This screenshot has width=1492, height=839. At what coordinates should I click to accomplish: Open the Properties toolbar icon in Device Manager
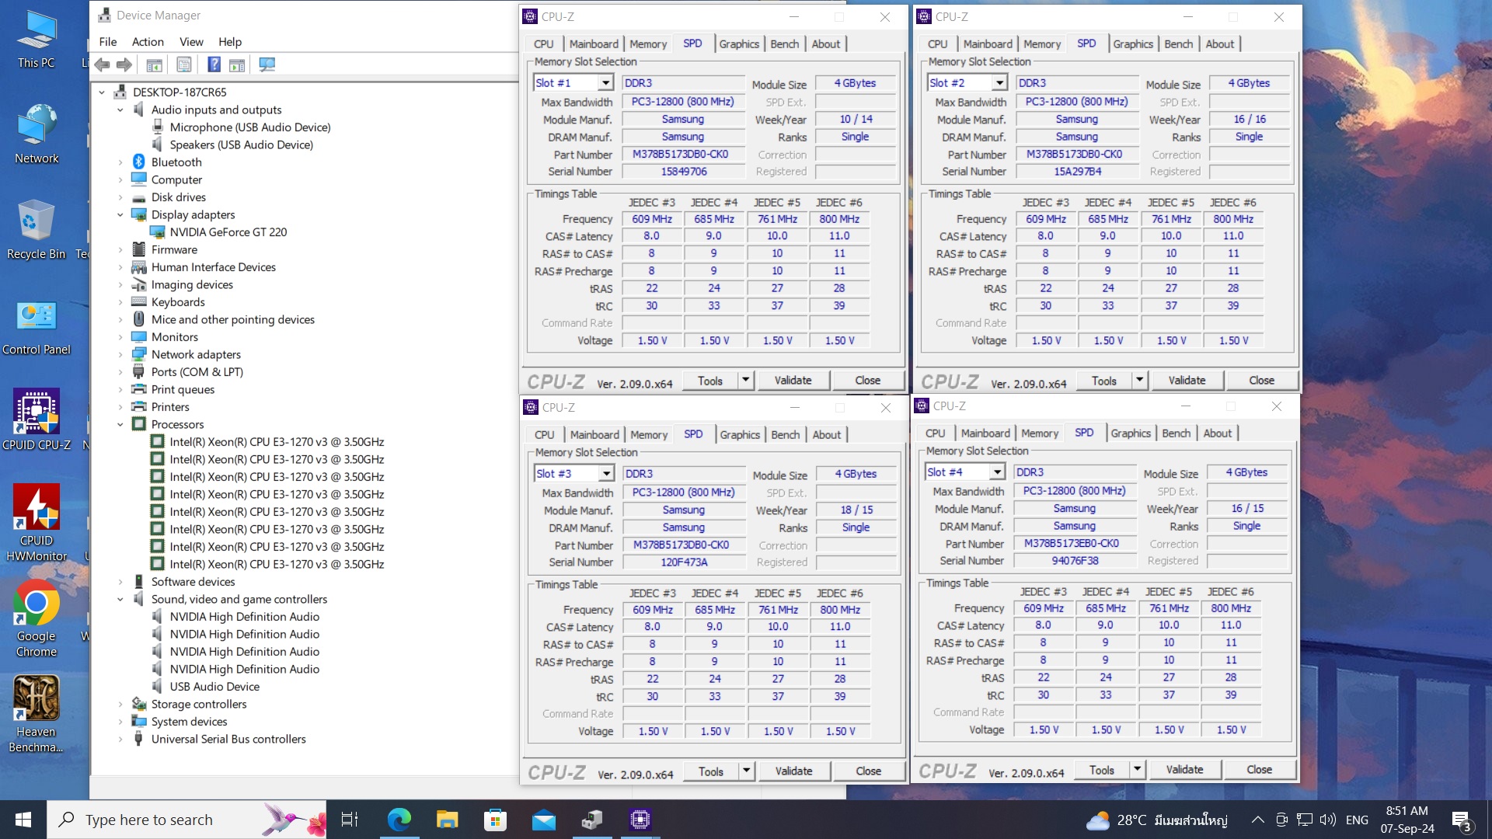pos(183,65)
